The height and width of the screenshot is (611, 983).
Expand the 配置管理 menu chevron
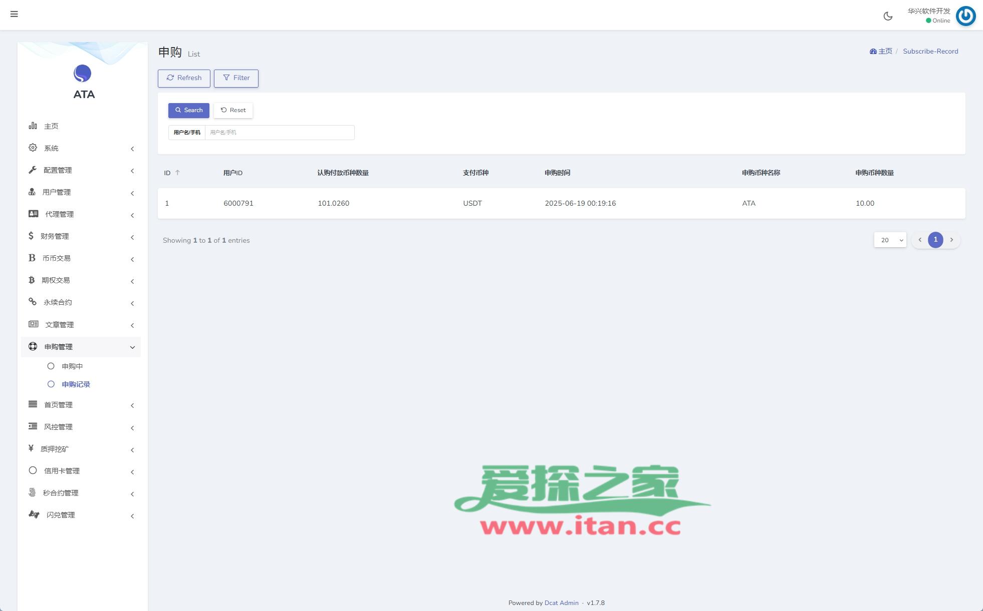(x=132, y=171)
